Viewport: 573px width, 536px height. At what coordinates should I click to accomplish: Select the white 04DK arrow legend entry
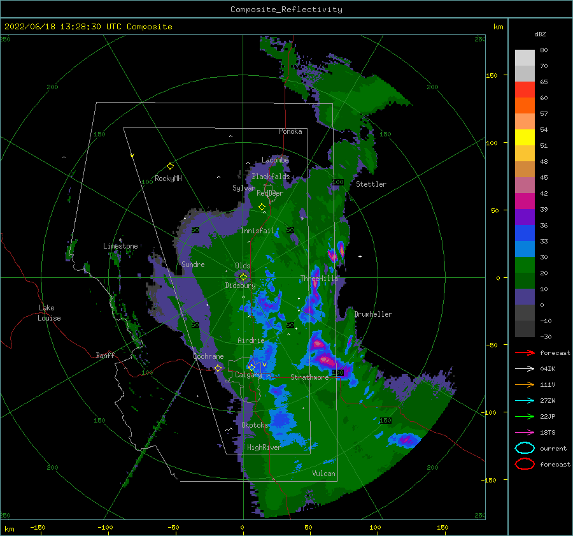point(525,368)
